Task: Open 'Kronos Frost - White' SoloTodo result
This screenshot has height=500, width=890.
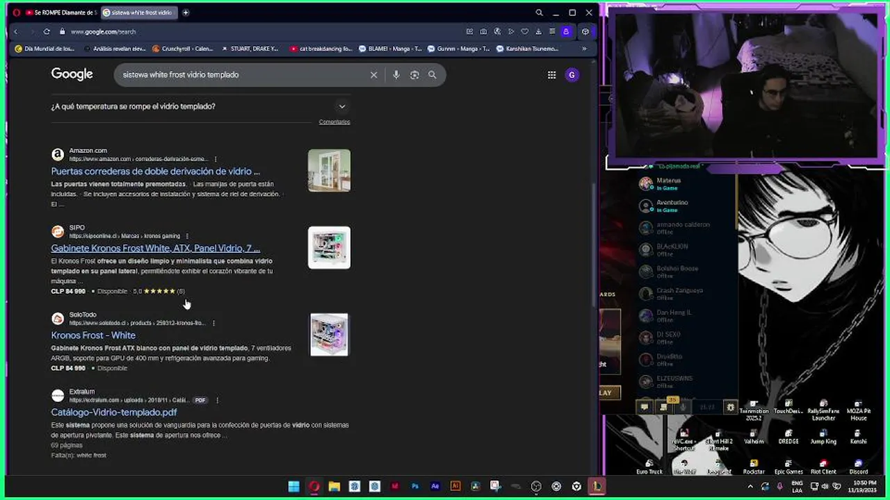Action: coord(93,335)
